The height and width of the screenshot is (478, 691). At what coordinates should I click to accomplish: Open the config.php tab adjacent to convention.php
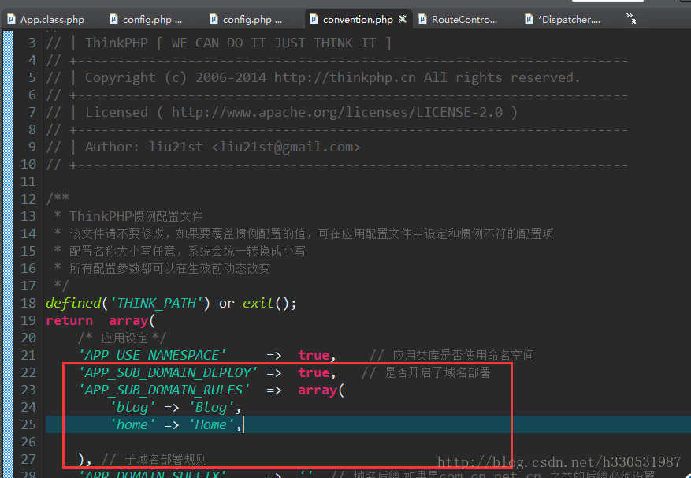point(247,19)
